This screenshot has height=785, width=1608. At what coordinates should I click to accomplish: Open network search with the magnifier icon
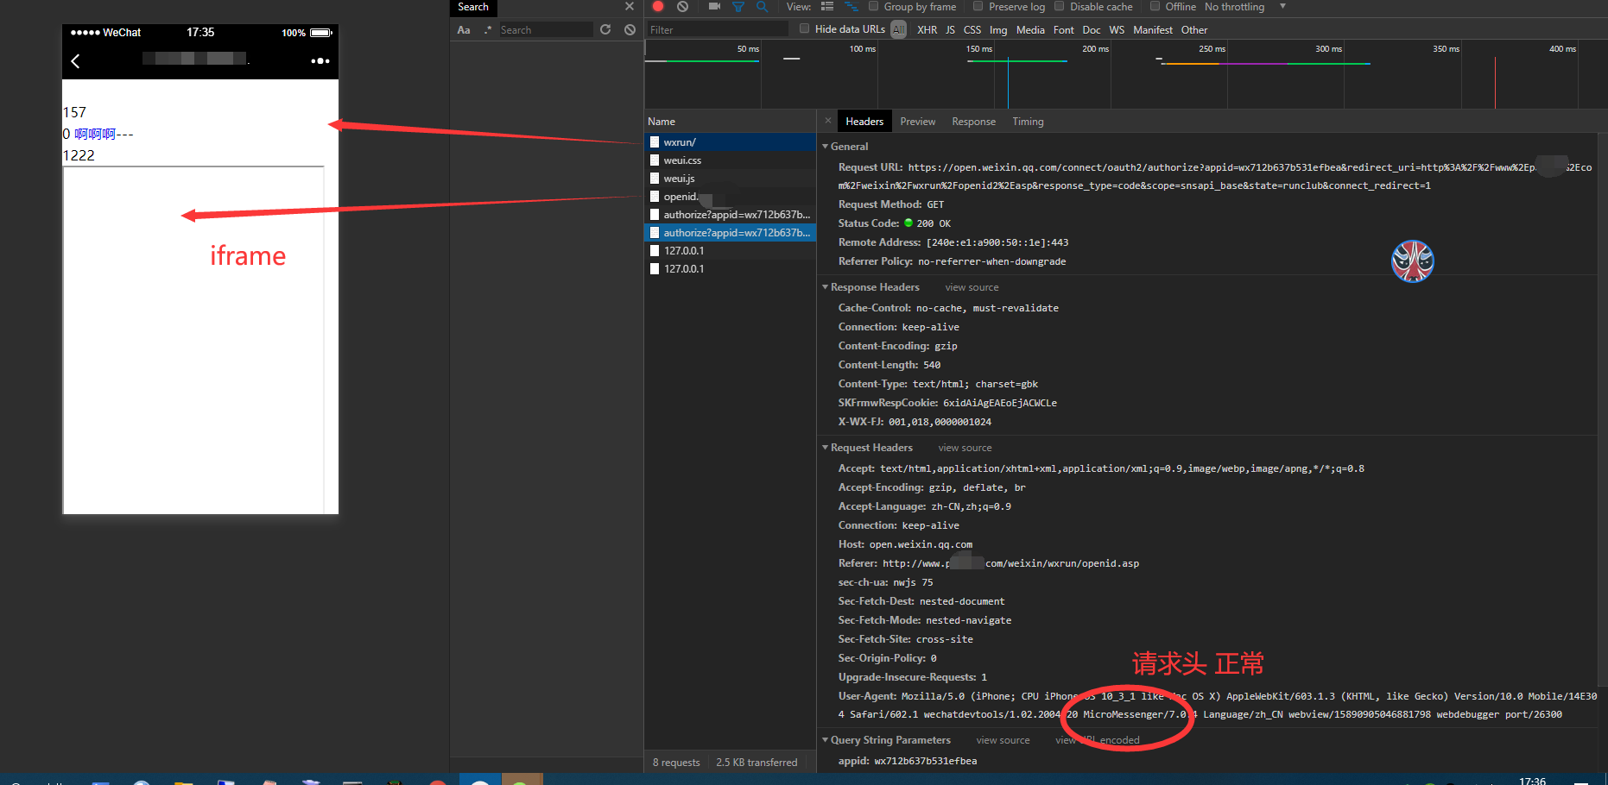click(762, 6)
